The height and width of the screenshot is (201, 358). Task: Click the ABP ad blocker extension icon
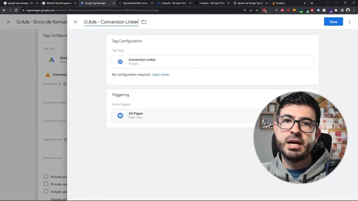pos(282,10)
